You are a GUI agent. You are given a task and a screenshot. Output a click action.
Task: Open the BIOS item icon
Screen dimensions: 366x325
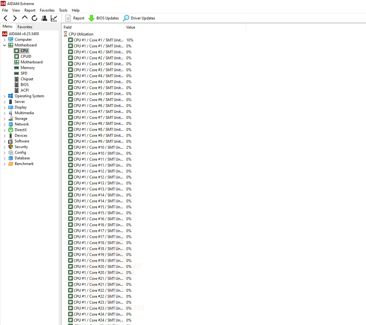[x=17, y=85]
